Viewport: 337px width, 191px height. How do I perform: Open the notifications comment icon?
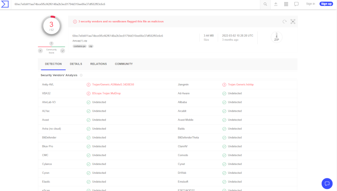297,4
